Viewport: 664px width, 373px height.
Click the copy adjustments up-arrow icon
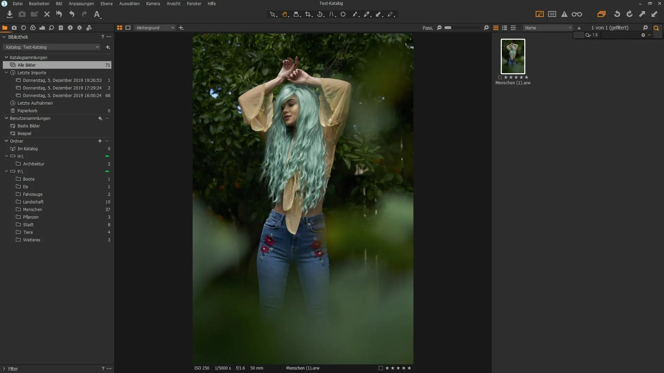[x=642, y=14]
